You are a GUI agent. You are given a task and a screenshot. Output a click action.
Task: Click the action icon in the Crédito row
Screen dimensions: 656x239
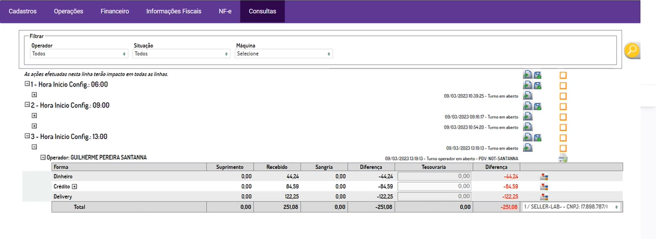(x=544, y=186)
